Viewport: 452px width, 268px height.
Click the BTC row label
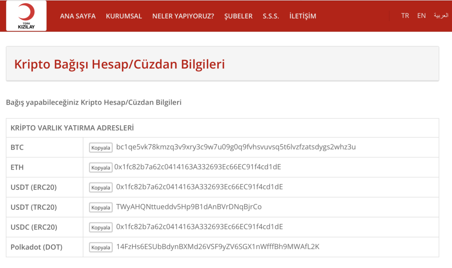[17, 147]
